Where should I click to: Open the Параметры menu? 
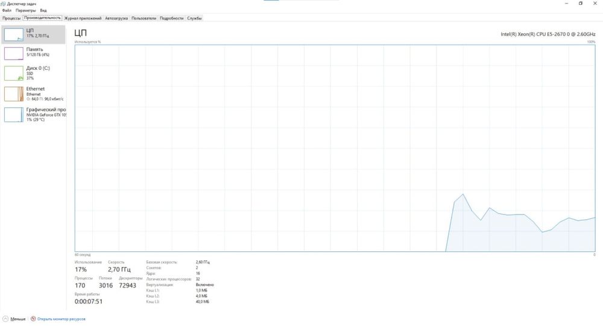click(25, 10)
